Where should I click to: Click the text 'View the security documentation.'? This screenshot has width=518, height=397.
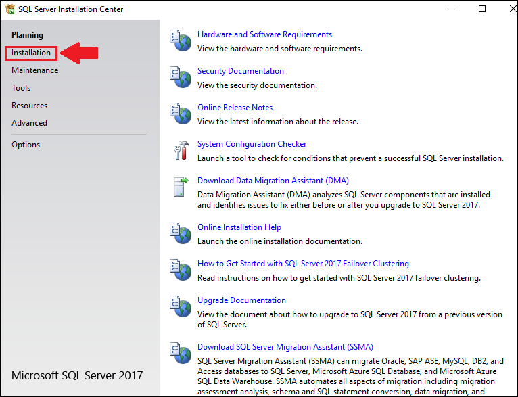coord(257,85)
